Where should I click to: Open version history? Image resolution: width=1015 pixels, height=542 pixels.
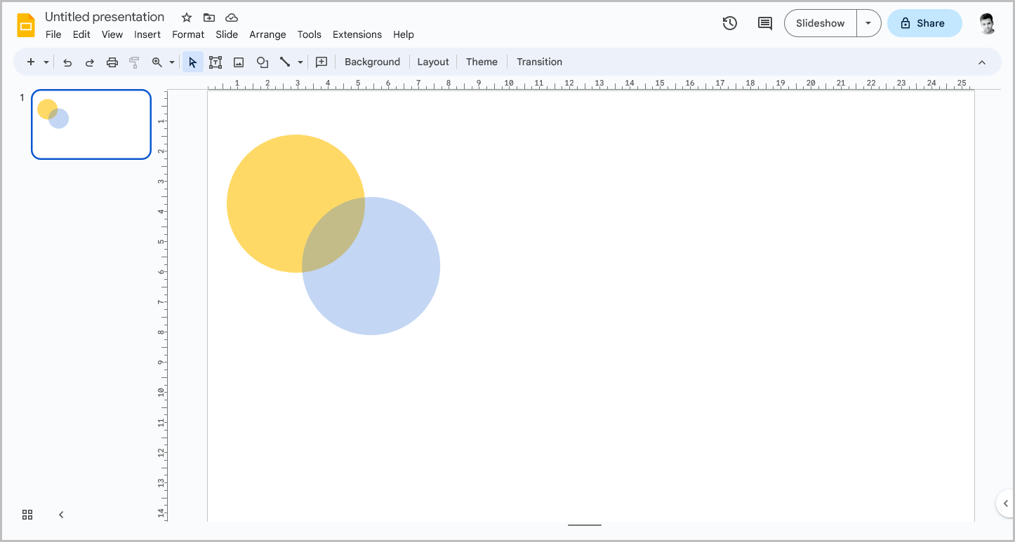(x=729, y=23)
